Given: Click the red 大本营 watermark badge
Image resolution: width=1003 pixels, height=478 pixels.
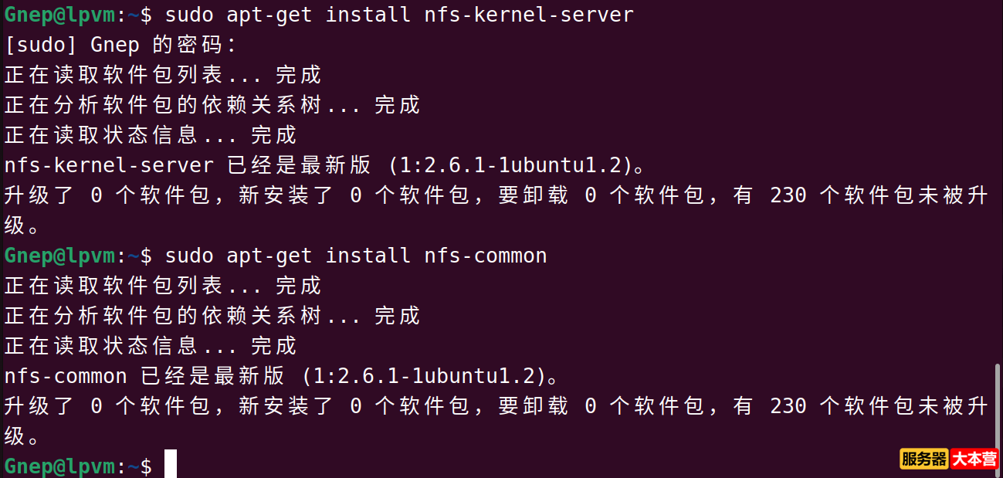Looking at the screenshot, I should point(974,459).
